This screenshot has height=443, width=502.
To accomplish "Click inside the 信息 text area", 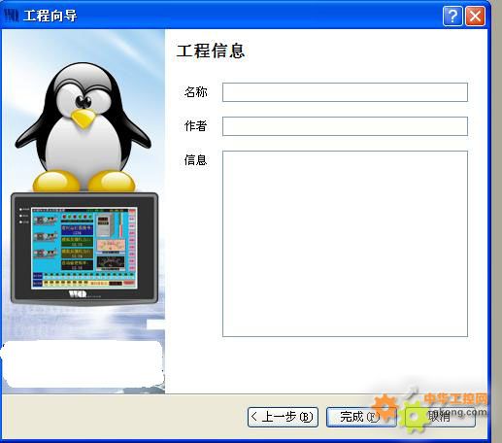I will [345, 244].
